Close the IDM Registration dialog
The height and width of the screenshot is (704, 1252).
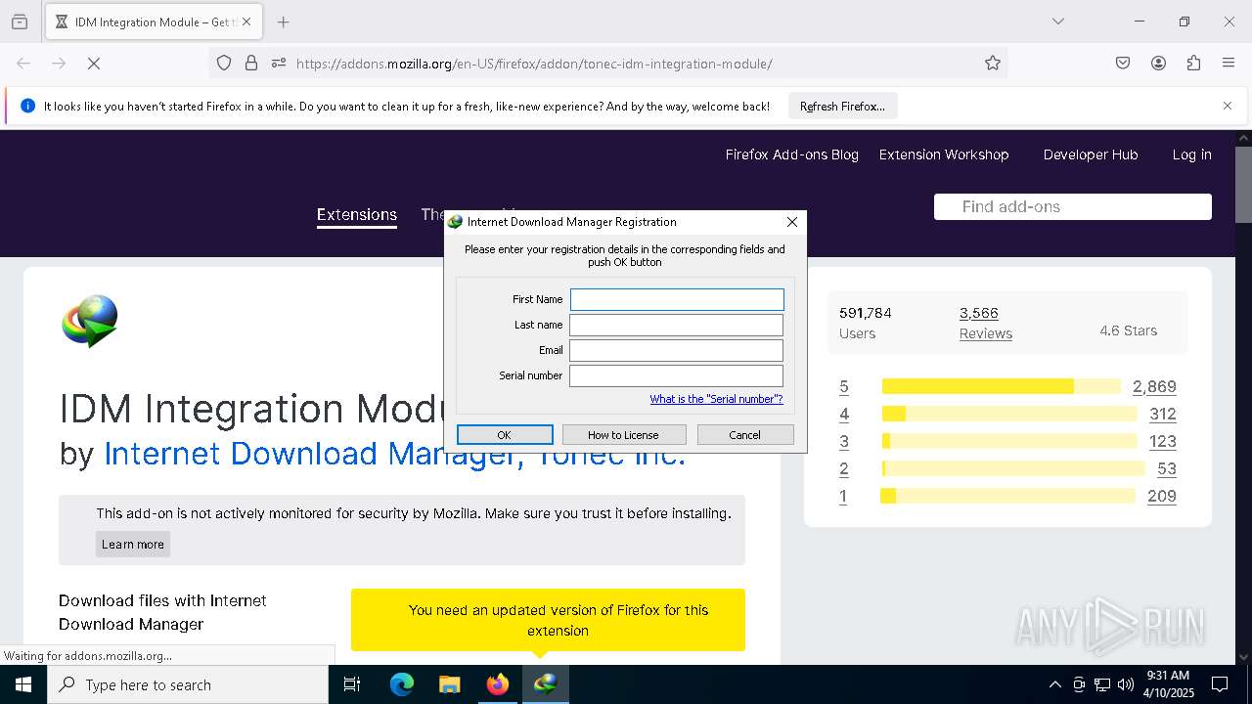coord(792,222)
